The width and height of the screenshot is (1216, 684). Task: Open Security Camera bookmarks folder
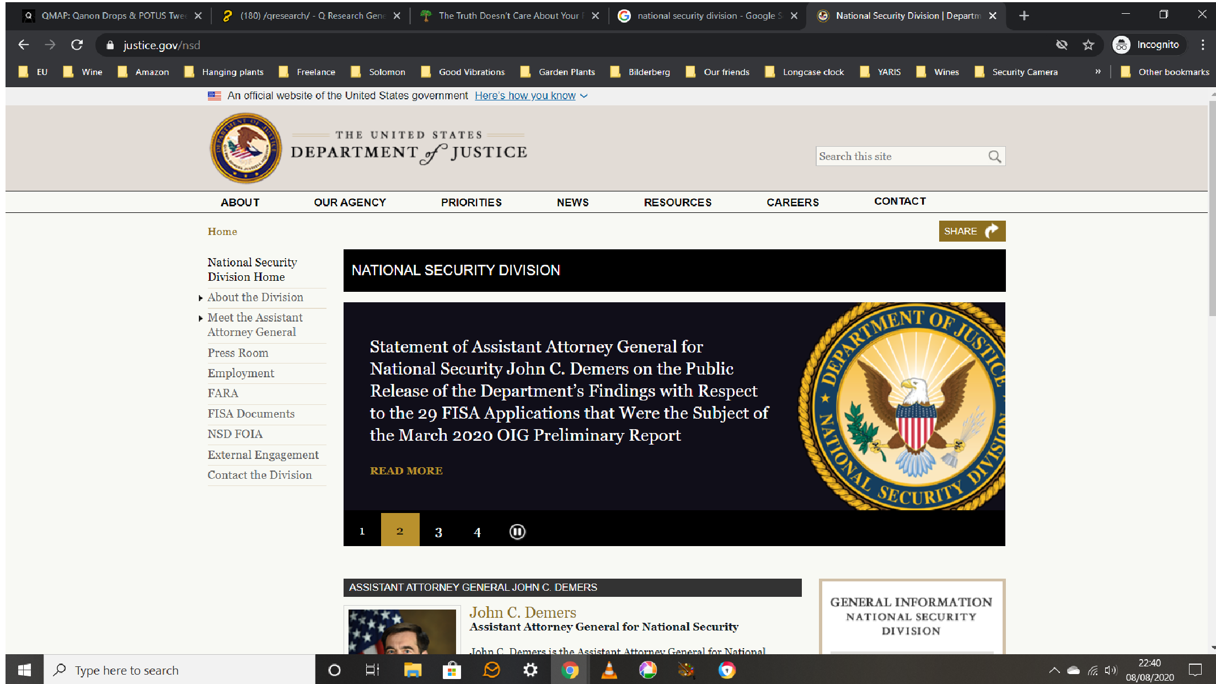1016,72
